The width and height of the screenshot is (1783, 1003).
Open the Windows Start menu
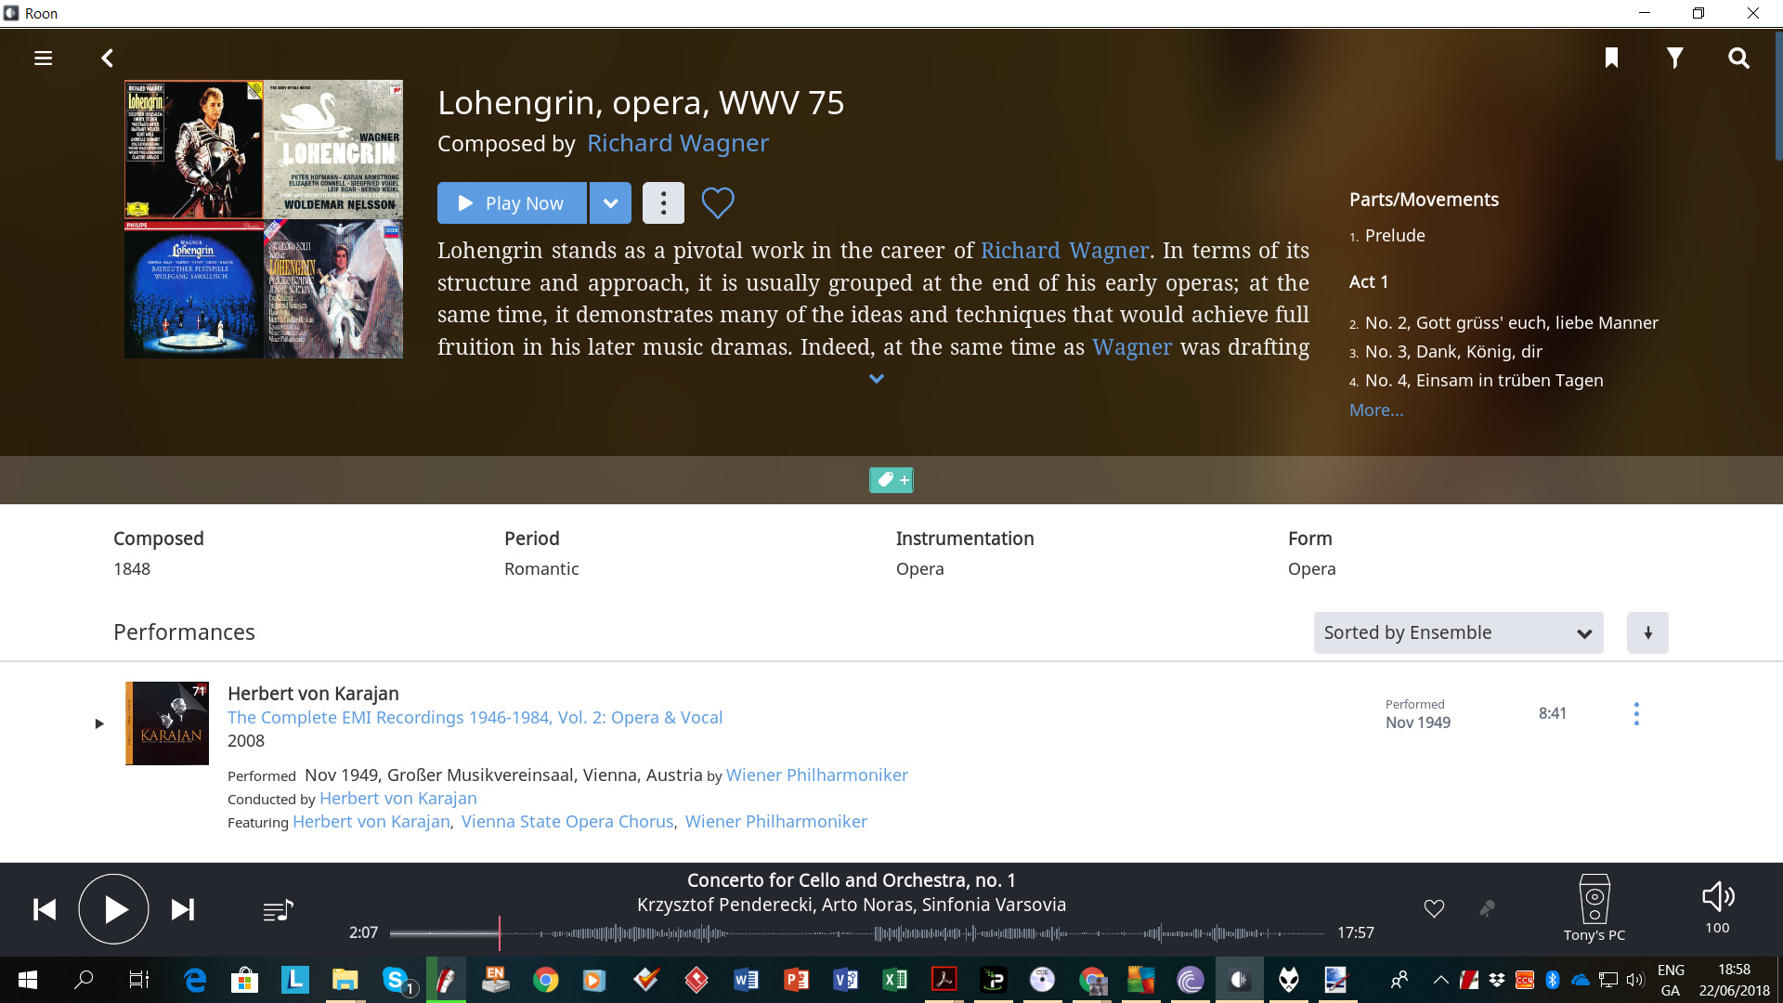(x=27, y=980)
